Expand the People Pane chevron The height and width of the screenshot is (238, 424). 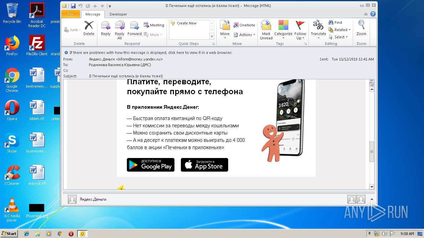pyautogui.click(x=372, y=199)
